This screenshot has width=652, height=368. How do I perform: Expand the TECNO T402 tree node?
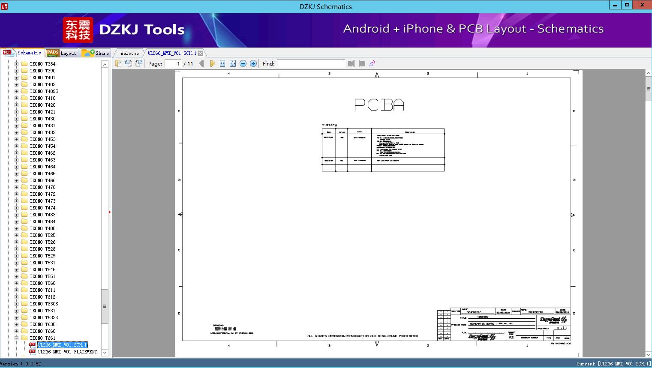(16, 84)
